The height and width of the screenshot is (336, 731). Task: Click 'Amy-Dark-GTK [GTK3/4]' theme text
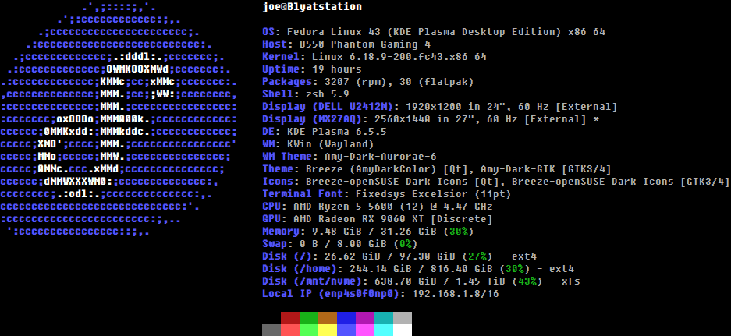[x=545, y=169]
